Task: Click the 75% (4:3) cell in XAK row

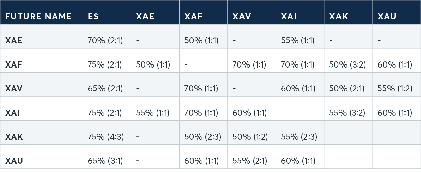Action: pyautogui.click(x=105, y=137)
